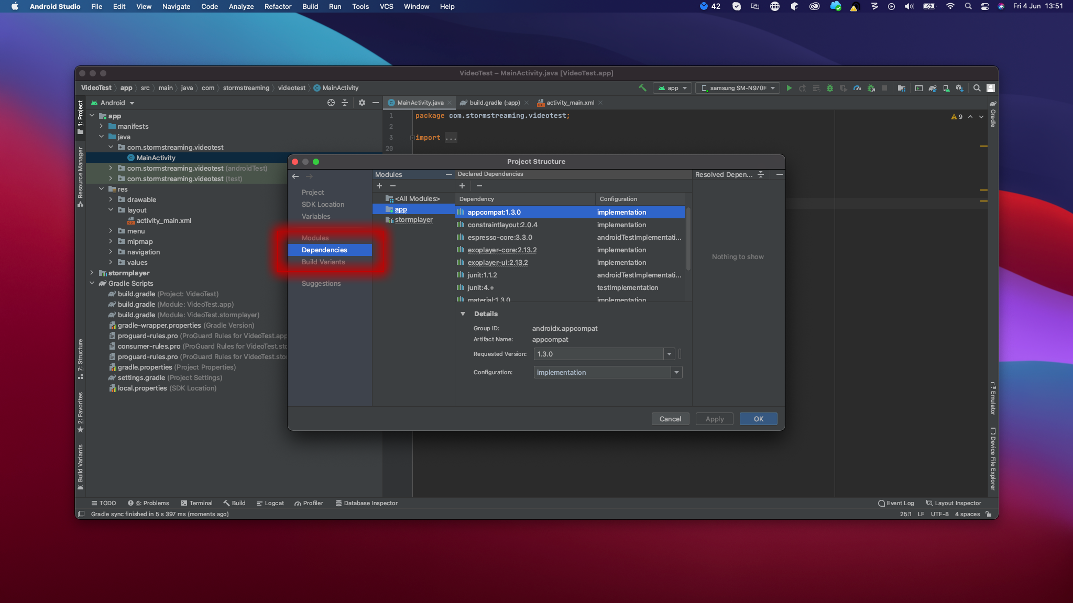
Task: Open the samsung SM-N970F device dropdown
Action: 738,88
